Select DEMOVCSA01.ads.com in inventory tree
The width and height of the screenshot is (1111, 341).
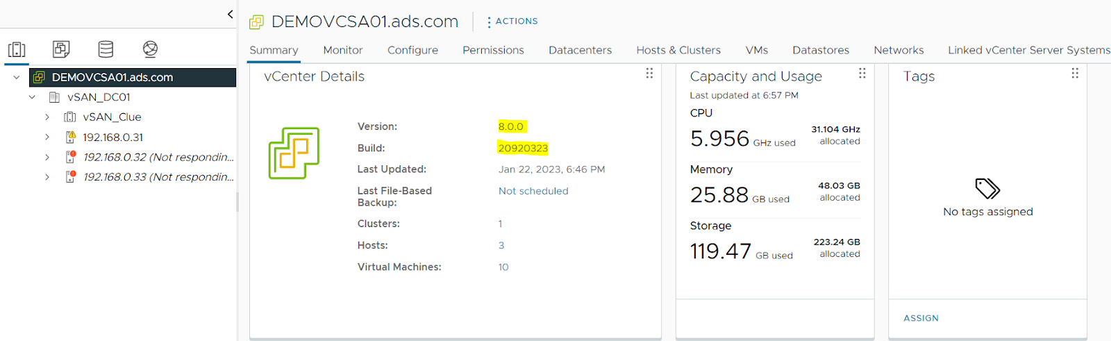[x=112, y=77]
